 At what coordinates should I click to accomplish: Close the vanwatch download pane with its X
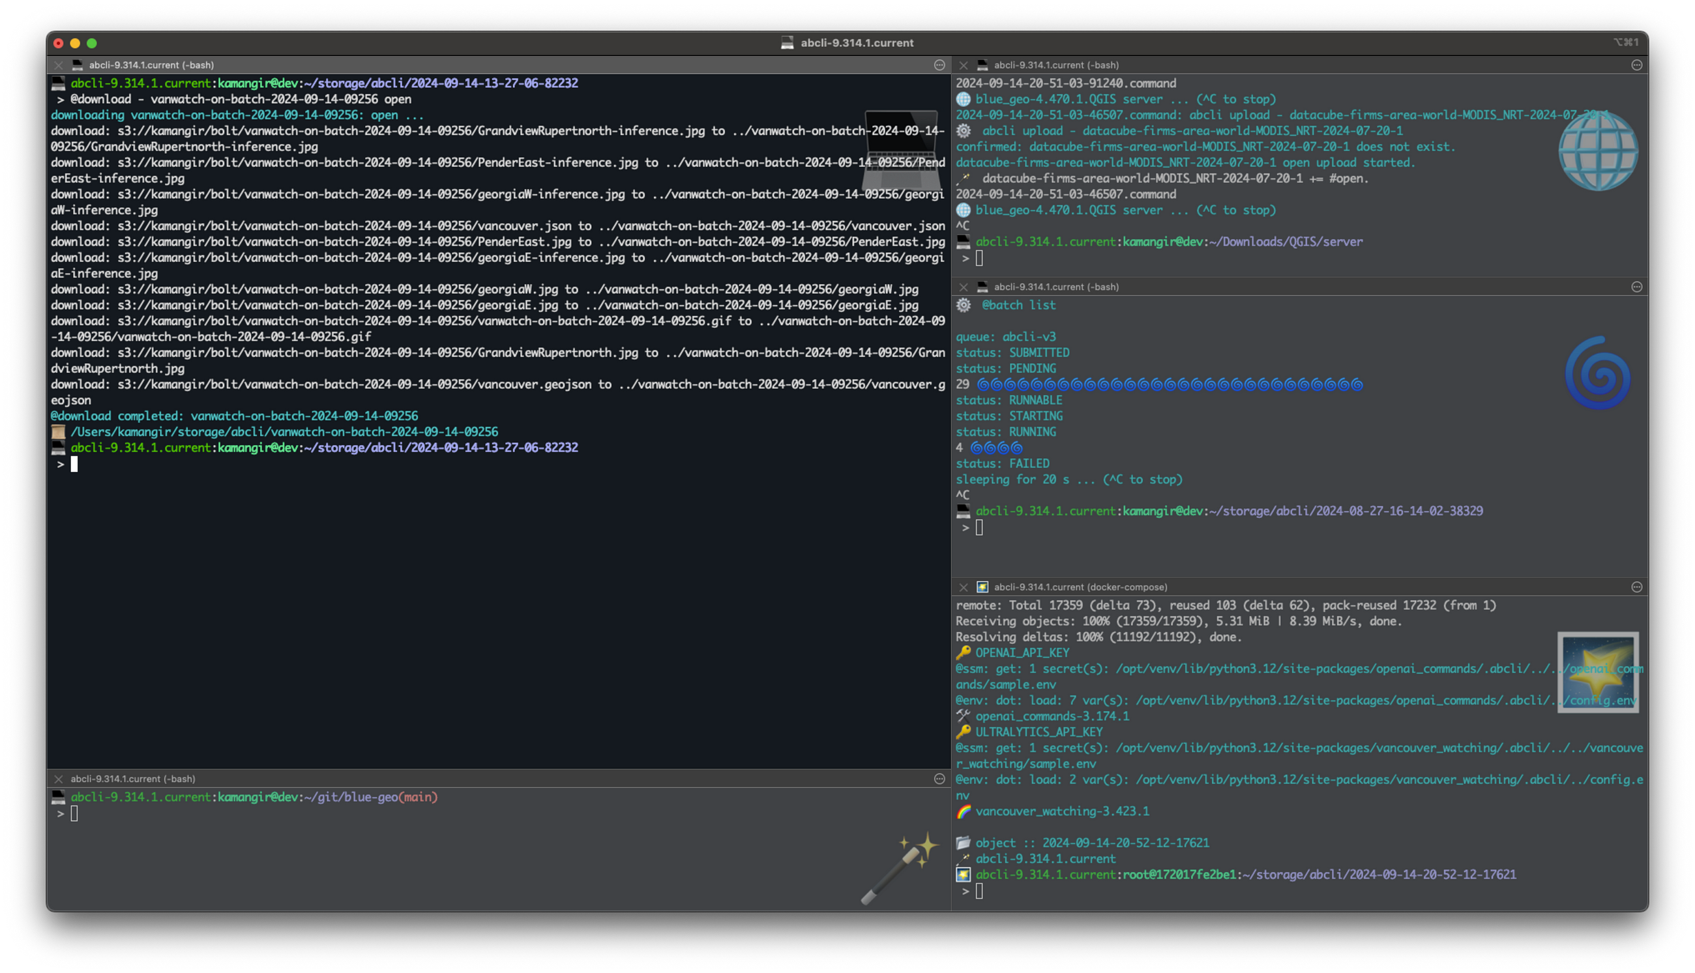coord(58,65)
